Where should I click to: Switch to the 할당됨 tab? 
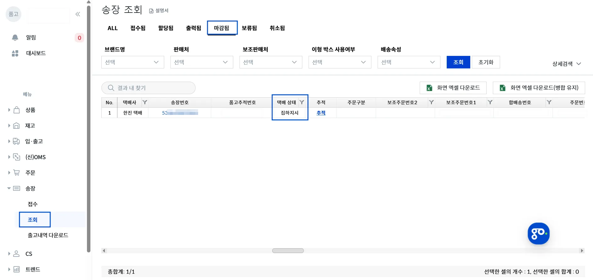pyautogui.click(x=166, y=28)
